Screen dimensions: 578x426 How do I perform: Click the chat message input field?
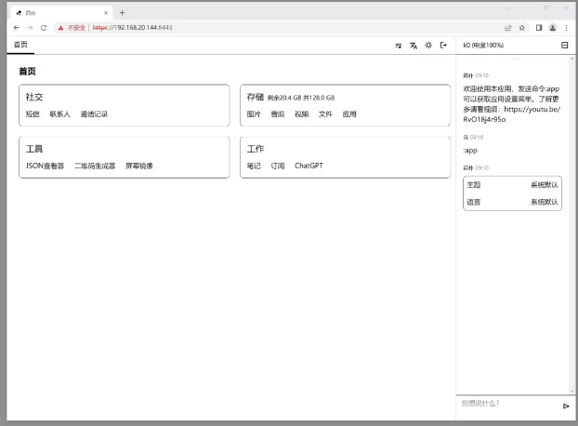506,404
